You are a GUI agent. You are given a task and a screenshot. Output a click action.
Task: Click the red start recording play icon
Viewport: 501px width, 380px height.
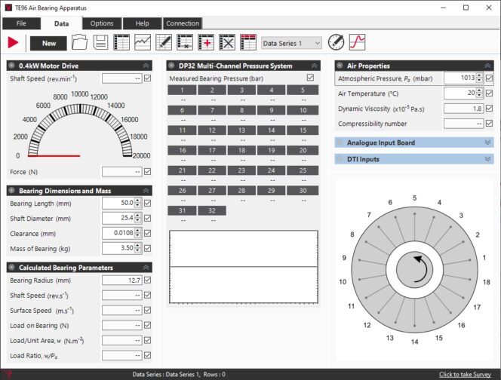(13, 43)
